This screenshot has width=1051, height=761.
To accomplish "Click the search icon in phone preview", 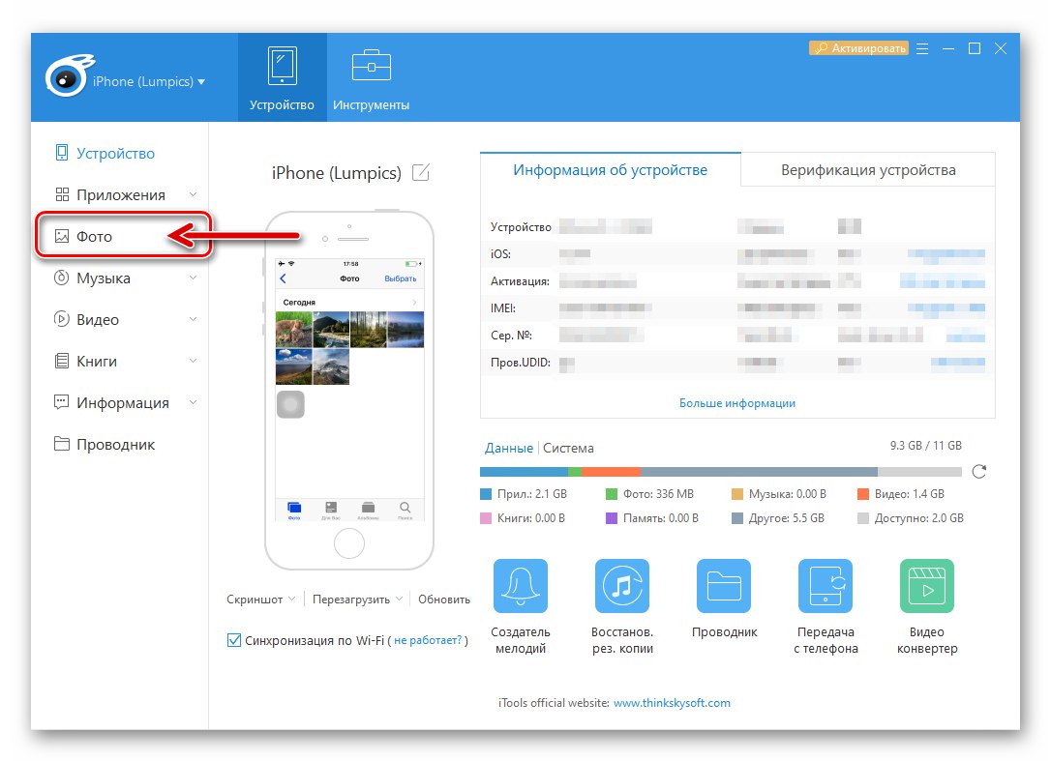I will 405,509.
